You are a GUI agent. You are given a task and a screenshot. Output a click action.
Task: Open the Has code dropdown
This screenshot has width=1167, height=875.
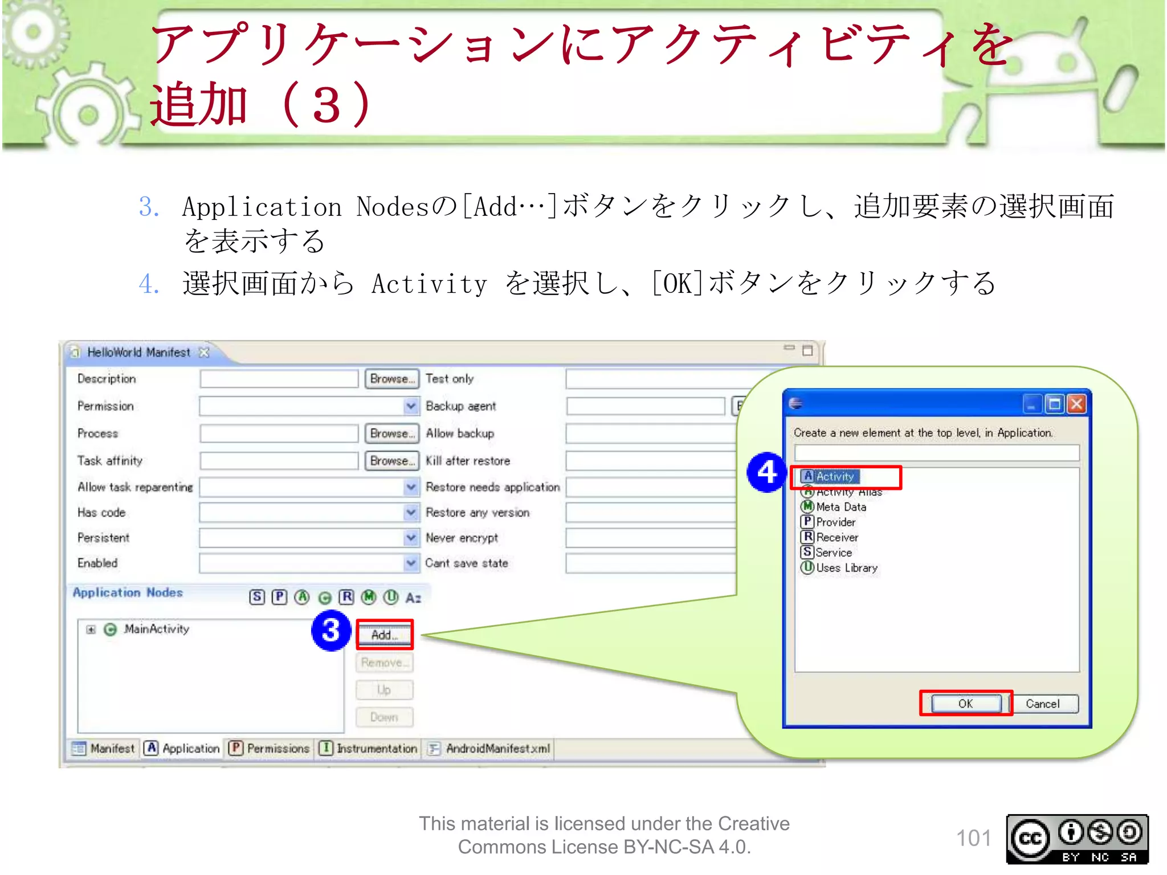[411, 513]
